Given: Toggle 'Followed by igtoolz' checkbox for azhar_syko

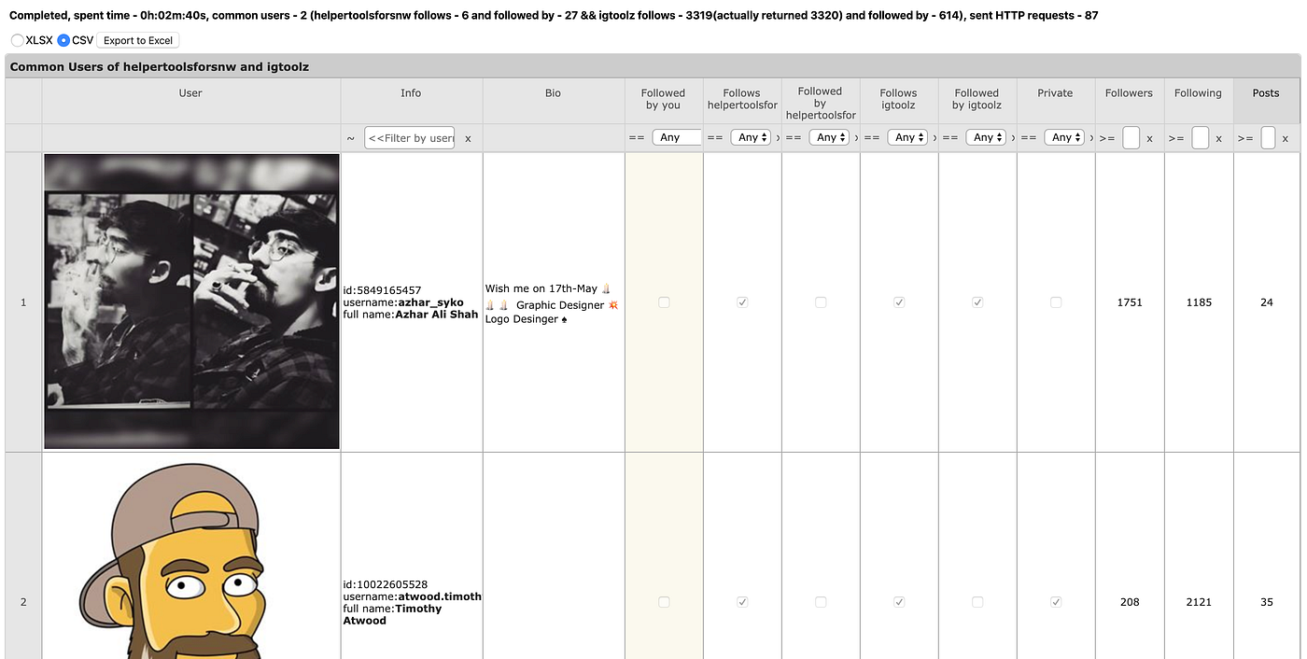Looking at the screenshot, I should [977, 302].
